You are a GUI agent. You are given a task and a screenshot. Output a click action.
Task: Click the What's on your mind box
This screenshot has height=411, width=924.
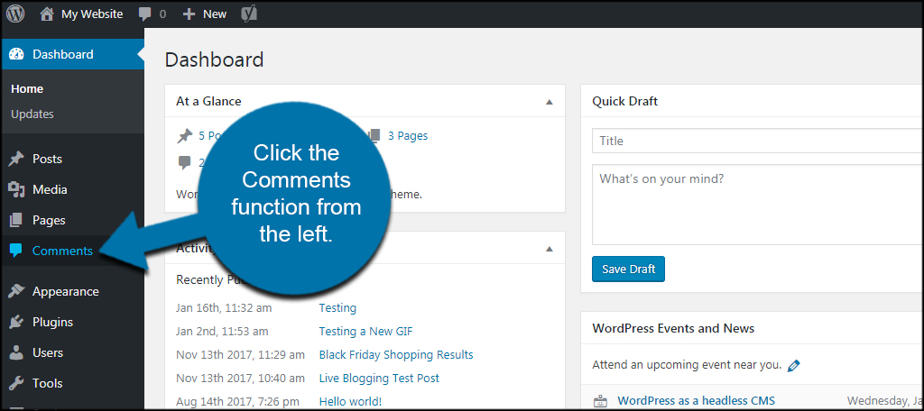tap(758, 205)
